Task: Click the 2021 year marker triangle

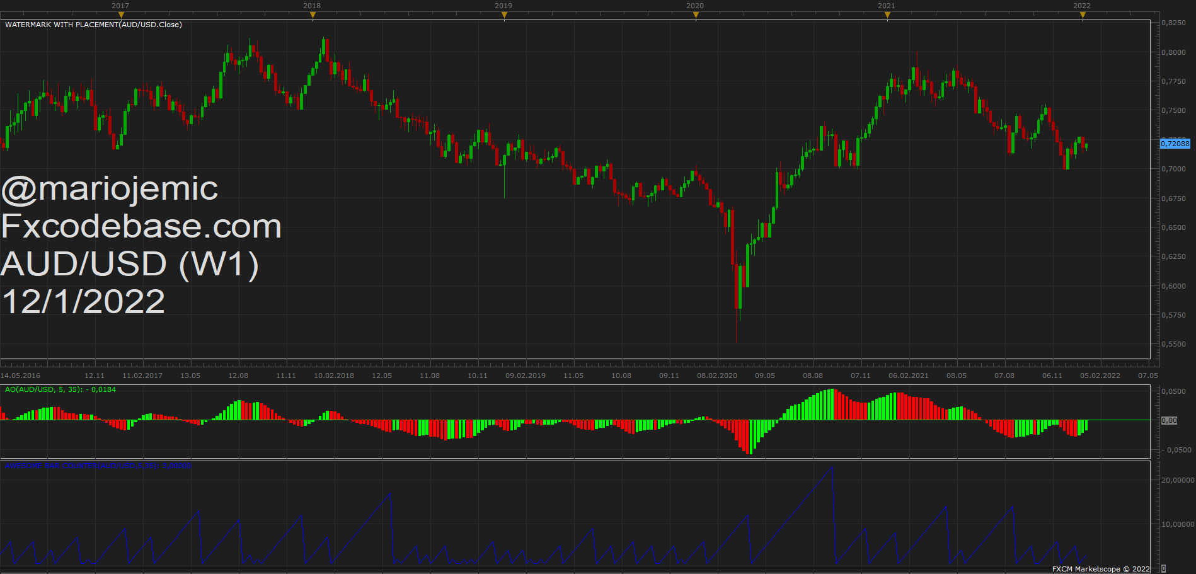Action: [x=887, y=16]
